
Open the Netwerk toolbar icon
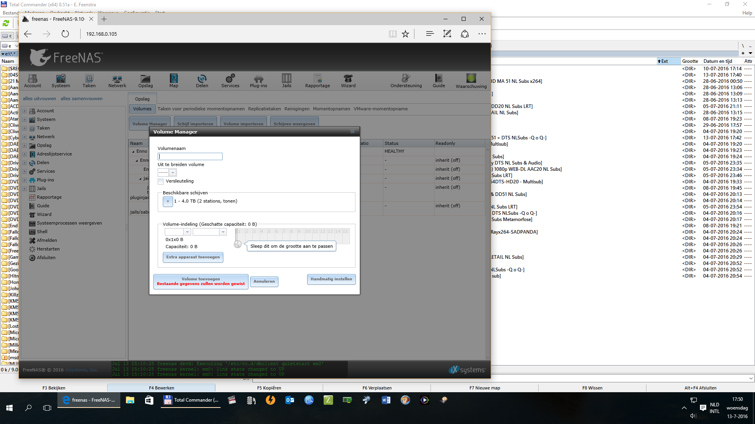[117, 81]
